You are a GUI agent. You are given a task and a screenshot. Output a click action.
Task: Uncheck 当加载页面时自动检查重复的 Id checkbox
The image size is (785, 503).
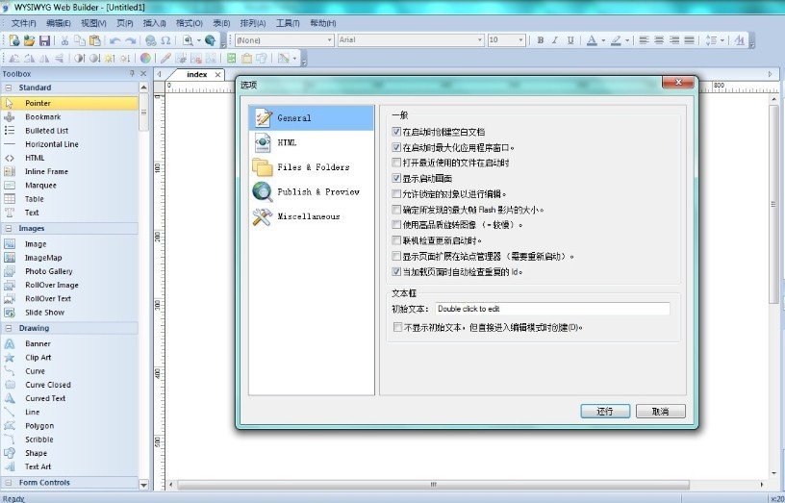[x=396, y=272]
